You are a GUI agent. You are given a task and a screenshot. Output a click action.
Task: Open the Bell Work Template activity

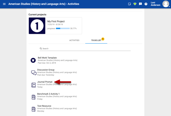coord(47,58)
